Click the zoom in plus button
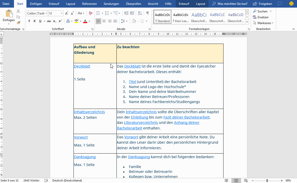This screenshot has width=297, height=183. coord(282,180)
